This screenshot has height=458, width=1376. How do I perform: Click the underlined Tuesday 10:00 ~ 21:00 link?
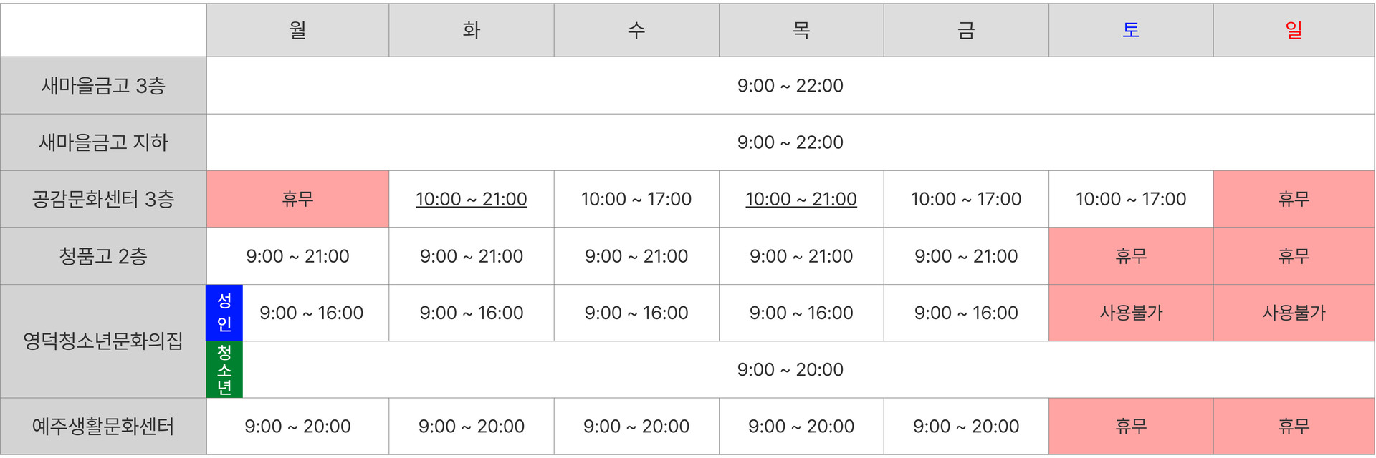tap(471, 199)
